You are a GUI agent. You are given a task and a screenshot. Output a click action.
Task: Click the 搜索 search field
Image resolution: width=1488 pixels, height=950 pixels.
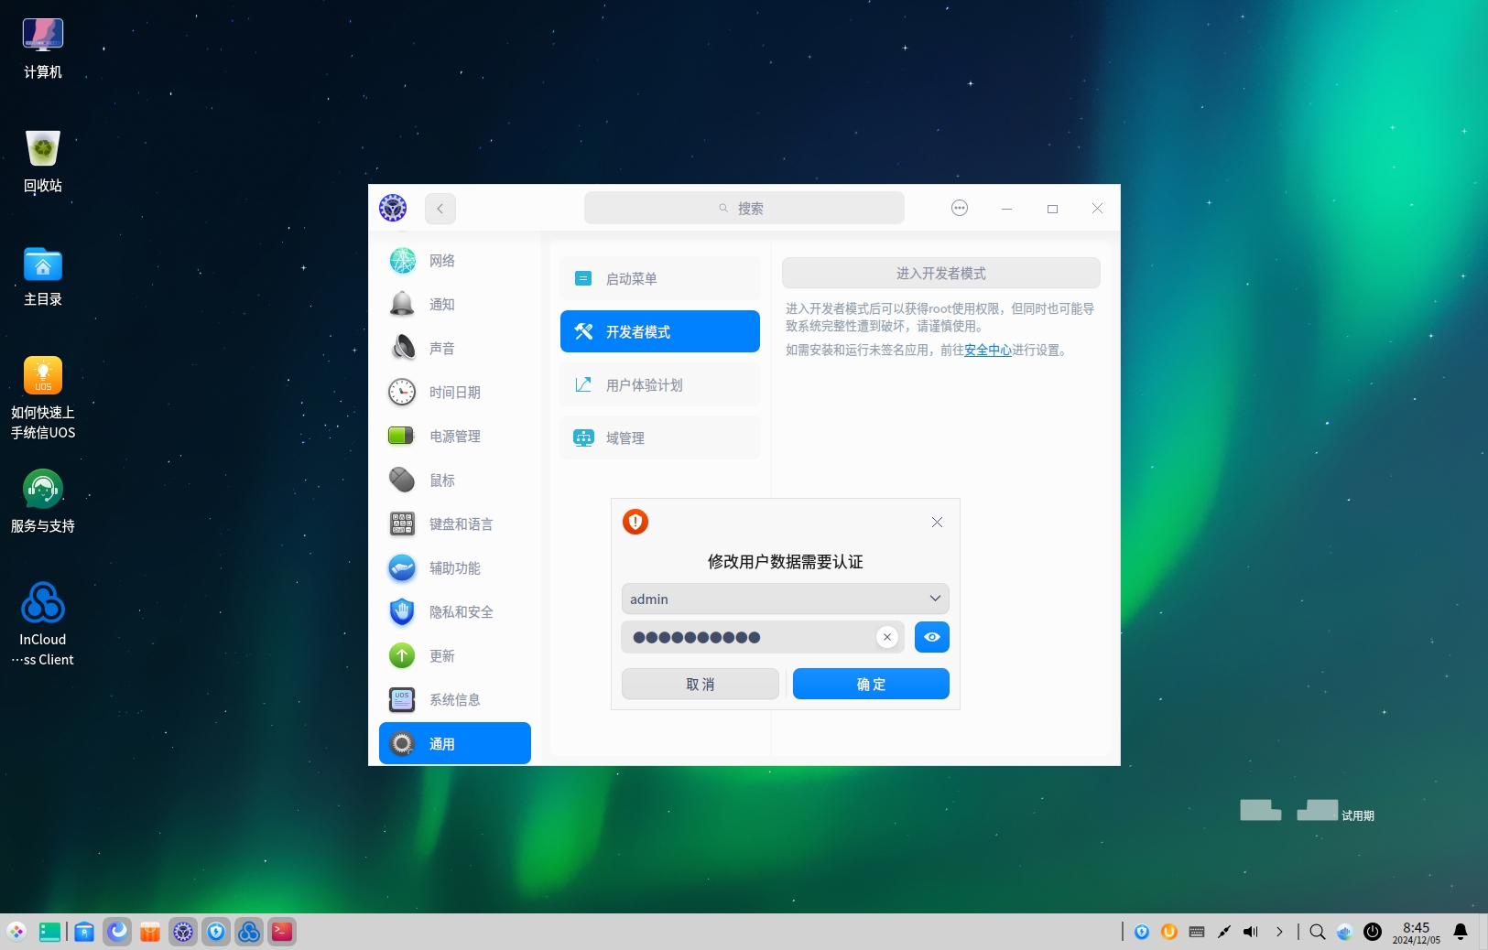pos(744,208)
